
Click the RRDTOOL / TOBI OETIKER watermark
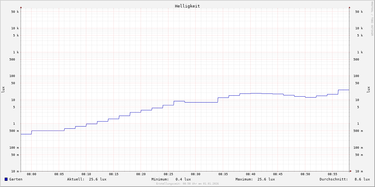click(372, 18)
